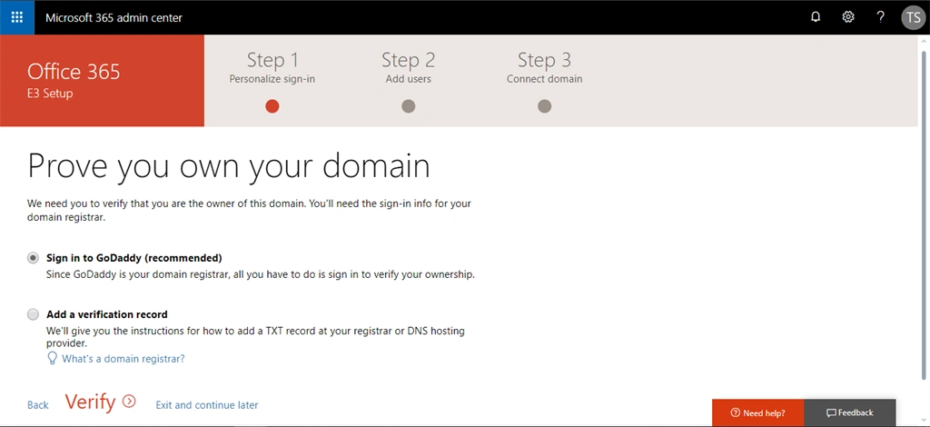Click the Verify button
Screen dimensions: 930x427
point(100,402)
